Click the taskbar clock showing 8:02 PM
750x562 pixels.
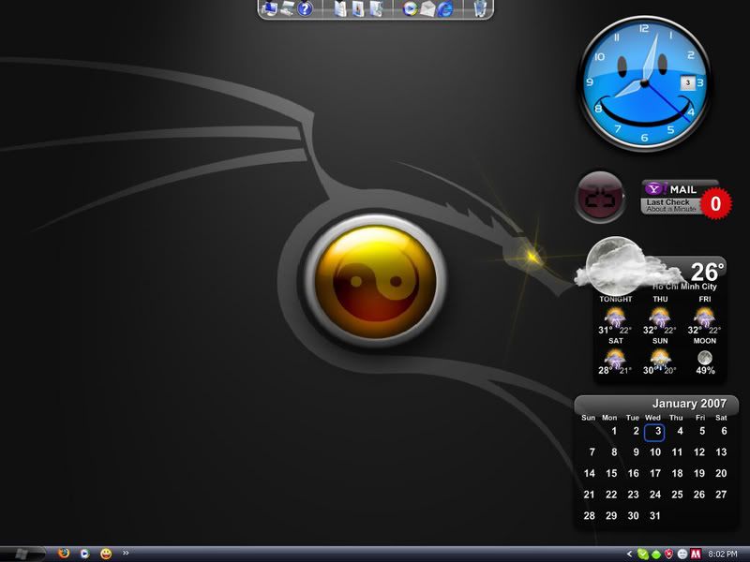click(x=722, y=553)
